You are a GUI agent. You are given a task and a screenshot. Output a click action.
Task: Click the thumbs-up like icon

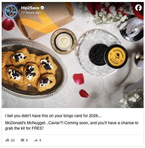[7, 140]
